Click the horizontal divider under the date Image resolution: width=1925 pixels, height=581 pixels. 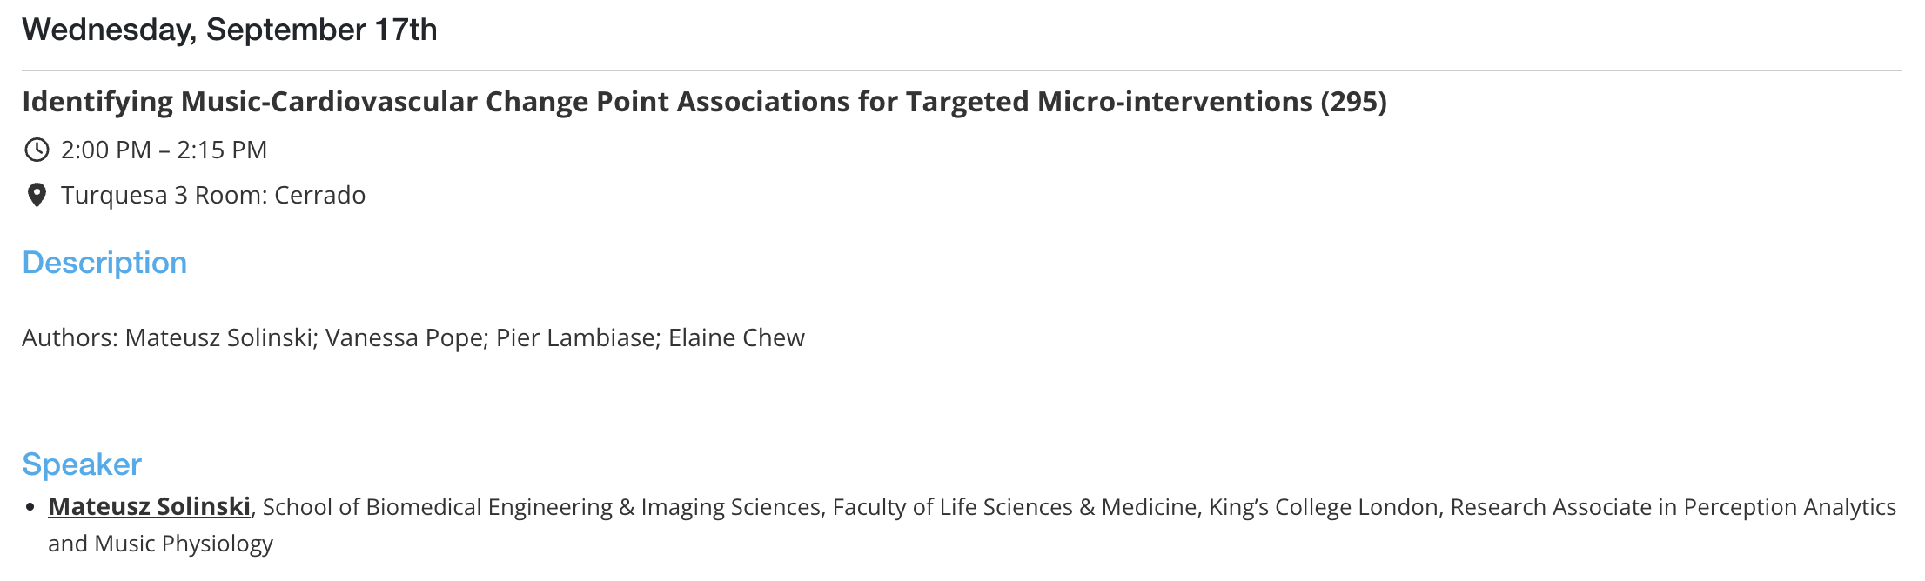(x=962, y=70)
